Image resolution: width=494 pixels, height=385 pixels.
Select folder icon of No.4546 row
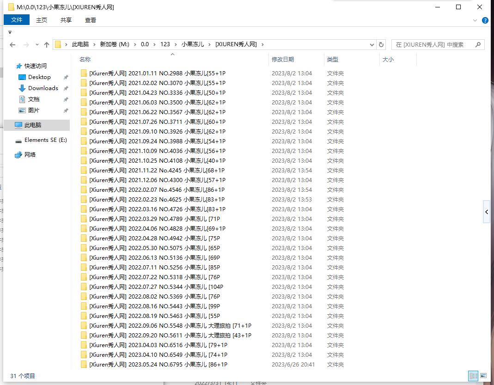pos(84,190)
